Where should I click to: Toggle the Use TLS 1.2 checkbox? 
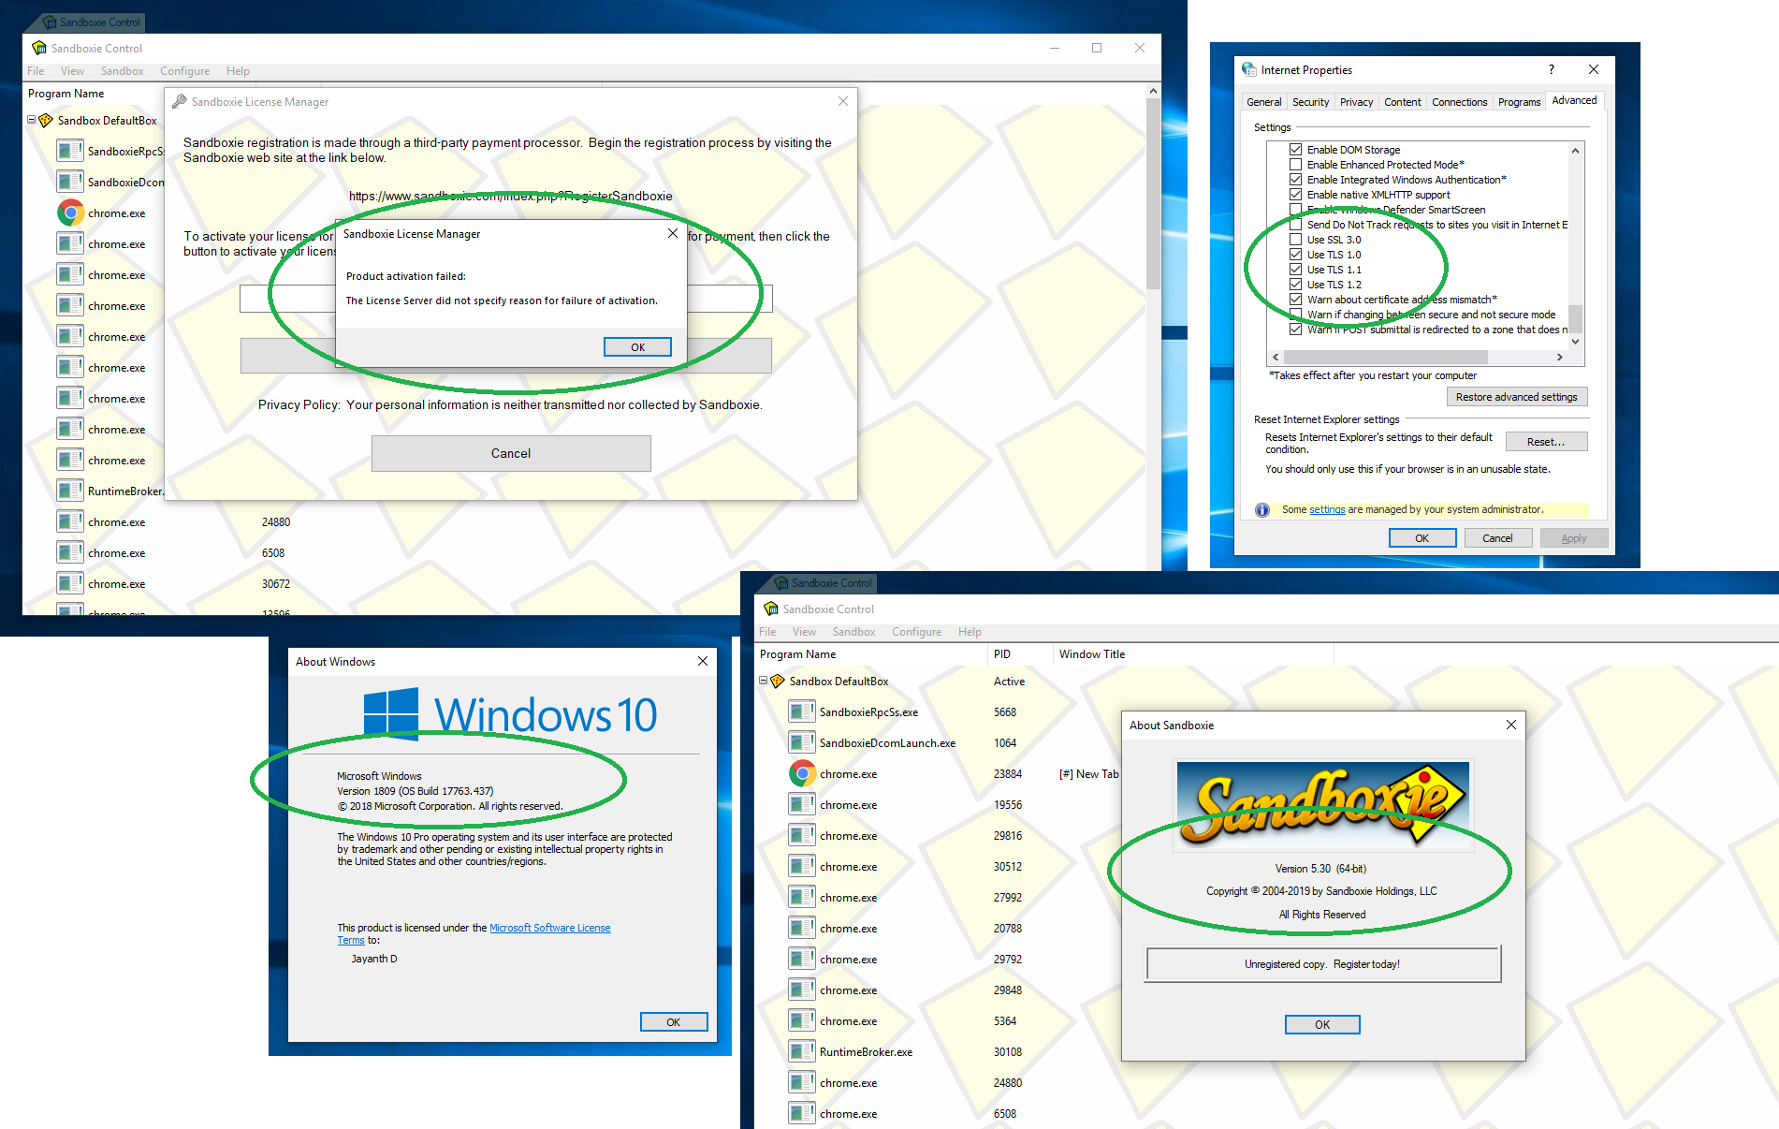[1295, 285]
